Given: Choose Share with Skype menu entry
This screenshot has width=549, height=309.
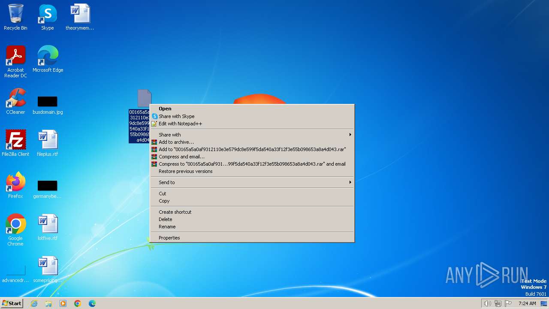Looking at the screenshot, I should [252, 116].
